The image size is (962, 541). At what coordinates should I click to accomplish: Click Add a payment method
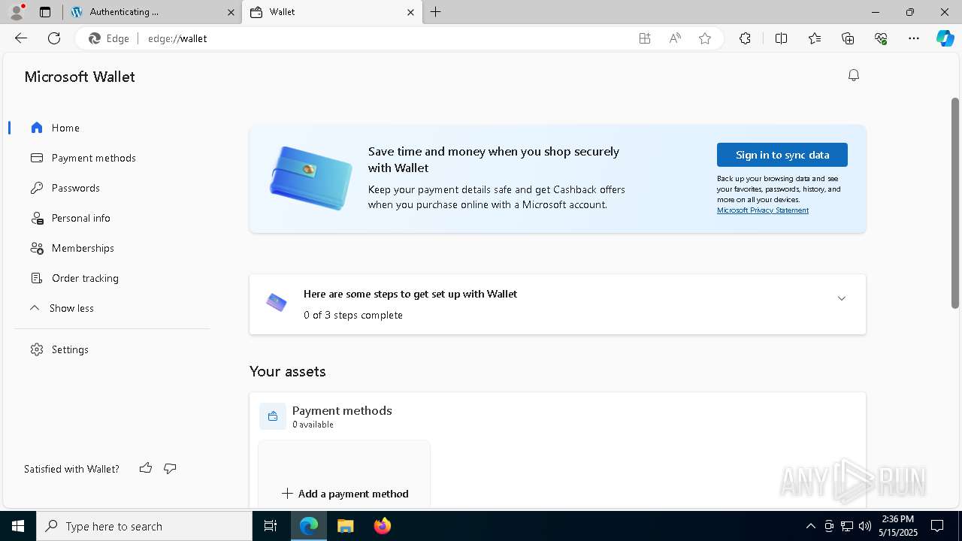pyautogui.click(x=345, y=494)
